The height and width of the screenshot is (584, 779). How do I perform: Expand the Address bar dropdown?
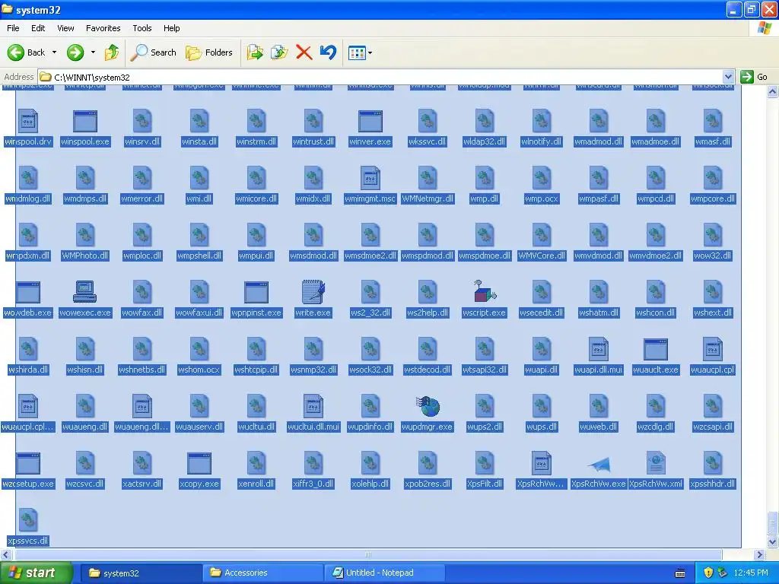728,77
